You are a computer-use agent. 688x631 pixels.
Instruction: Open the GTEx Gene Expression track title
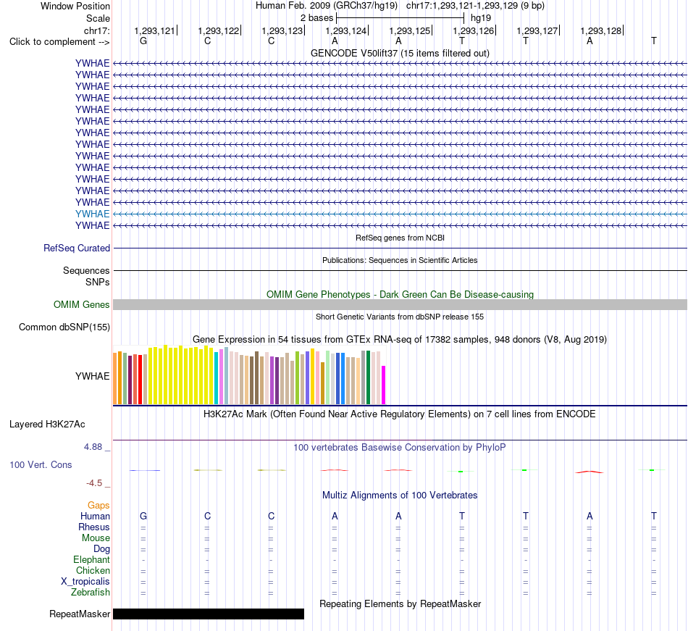coord(400,340)
